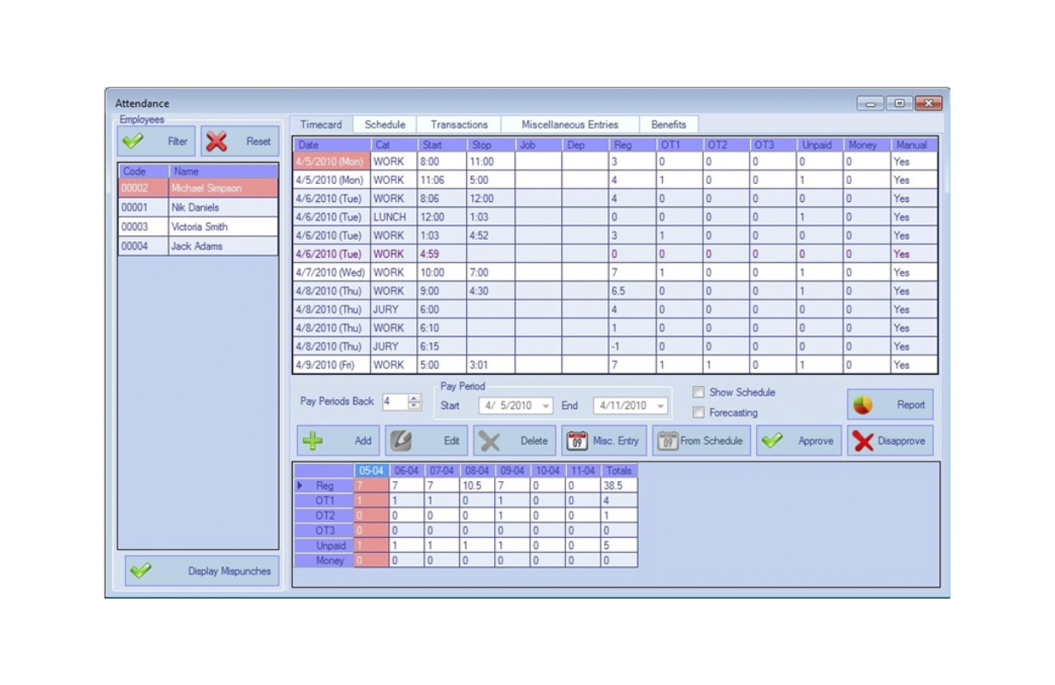Switch to the Schedule tab
The image size is (1055, 685).
click(384, 125)
